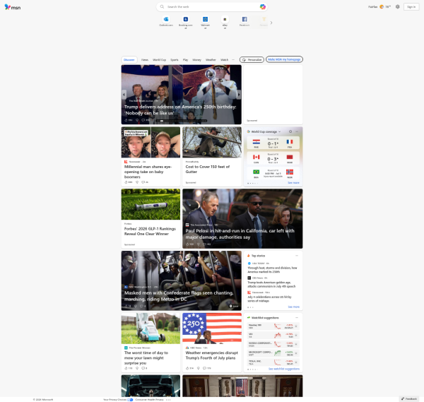The image size is (424, 402).
Task: Open Newsweek July 4 mishaps story
Action: coord(270,299)
